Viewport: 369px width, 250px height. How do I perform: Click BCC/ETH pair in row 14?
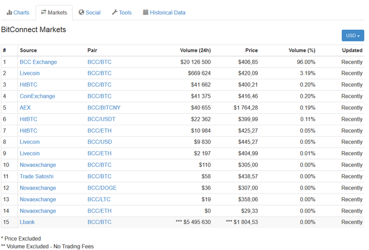(100, 211)
